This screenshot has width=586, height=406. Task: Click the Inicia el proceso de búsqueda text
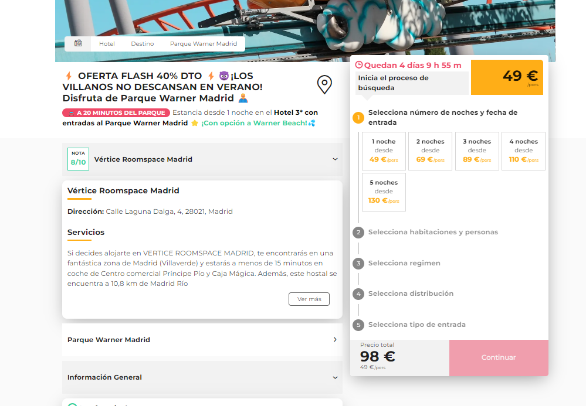click(393, 83)
